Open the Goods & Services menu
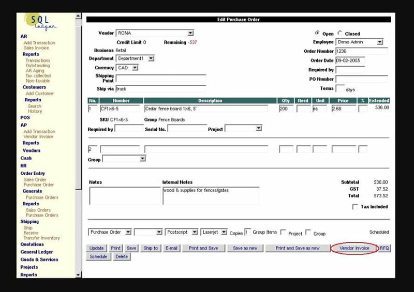Image resolution: width=414 pixels, height=292 pixels. tap(39, 259)
